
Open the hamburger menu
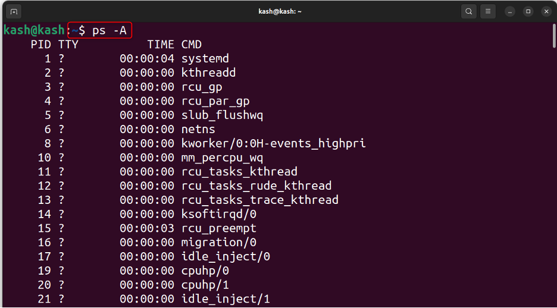pyautogui.click(x=488, y=11)
